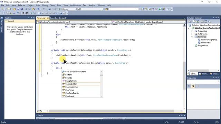Click the Add New Item toolbar icon
The width and height of the screenshot is (221, 124).
[9, 9]
